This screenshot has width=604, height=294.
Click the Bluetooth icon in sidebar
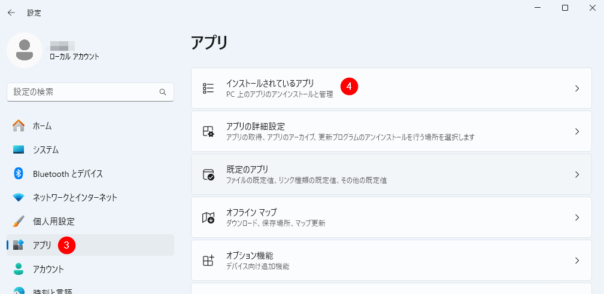coord(19,174)
